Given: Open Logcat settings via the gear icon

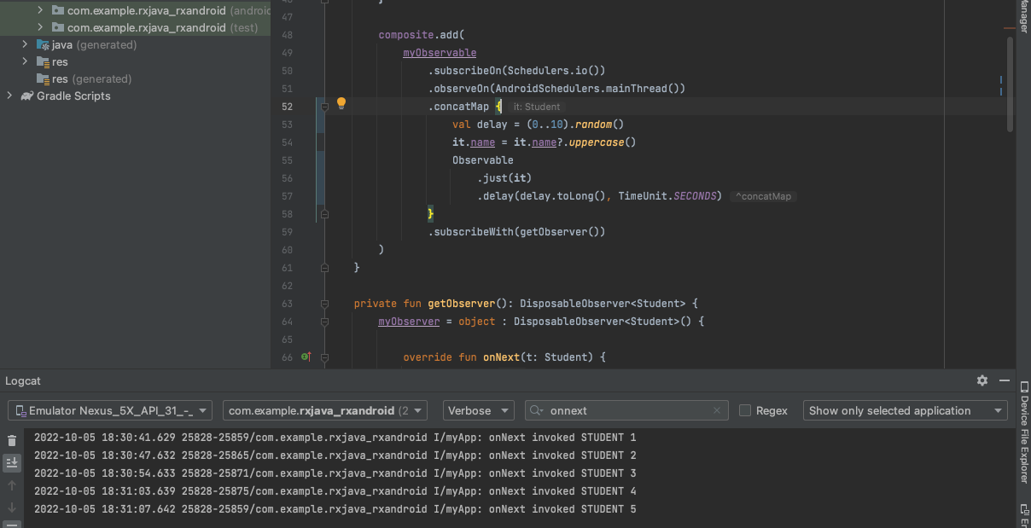Looking at the screenshot, I should (x=981, y=380).
